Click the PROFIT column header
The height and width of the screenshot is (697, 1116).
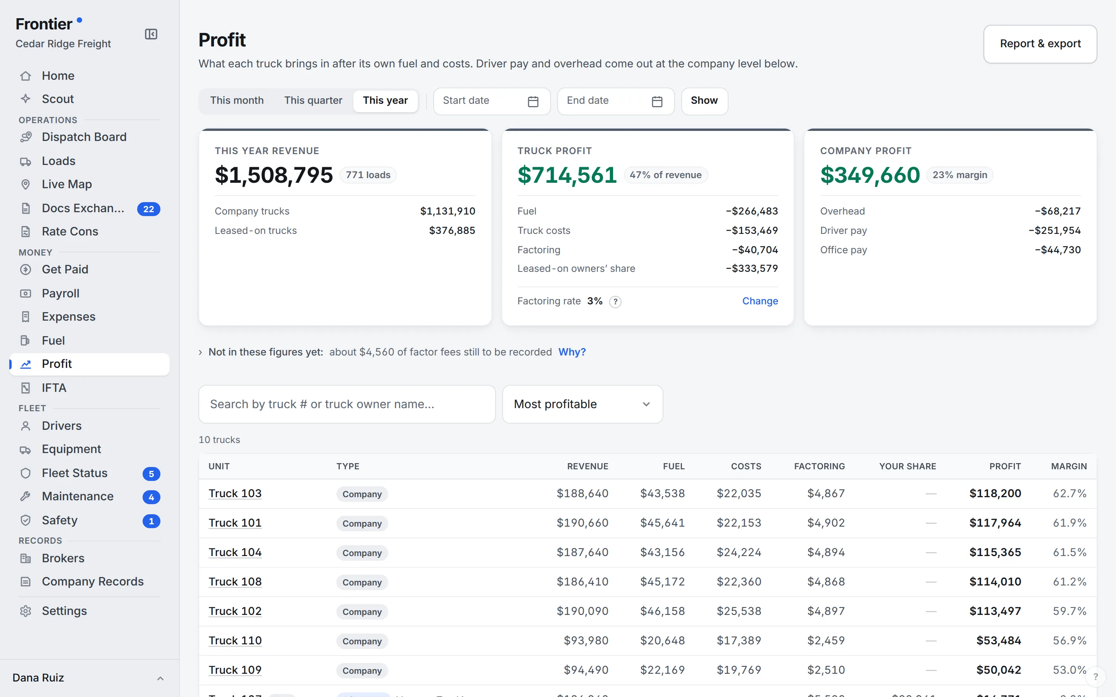(1005, 467)
